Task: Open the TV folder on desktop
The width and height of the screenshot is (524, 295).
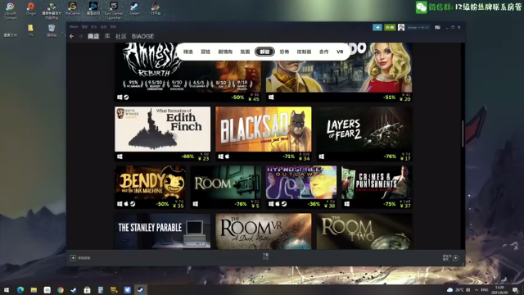Action: (31, 30)
